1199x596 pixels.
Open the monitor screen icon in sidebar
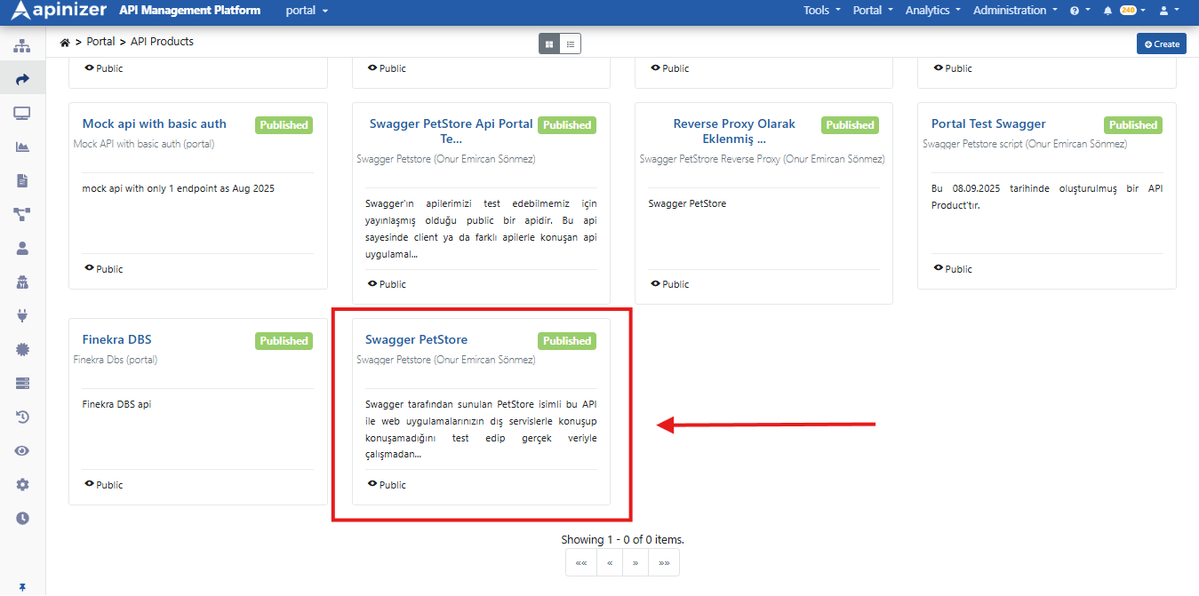(22, 113)
